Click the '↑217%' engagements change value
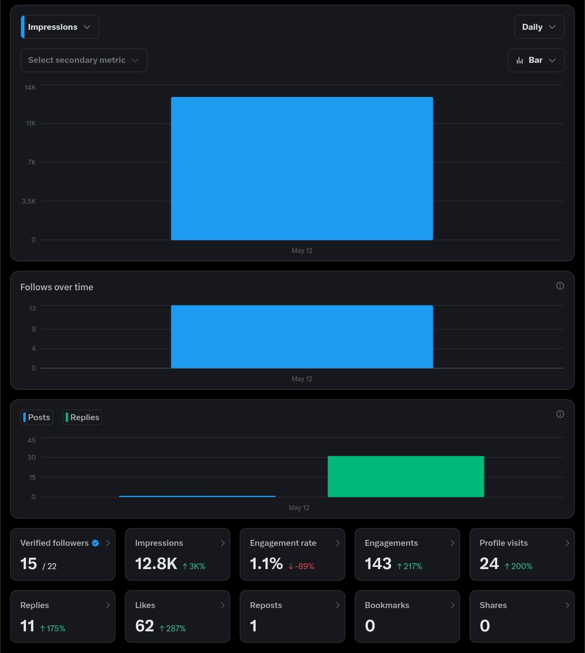Screen dimensions: 585x653 pos(409,566)
